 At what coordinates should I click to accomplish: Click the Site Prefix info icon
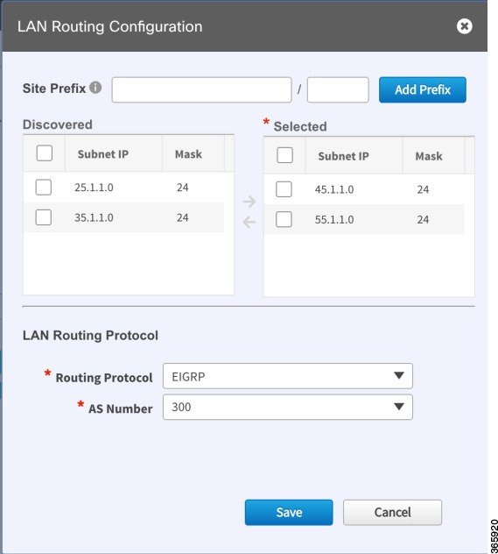click(x=95, y=88)
